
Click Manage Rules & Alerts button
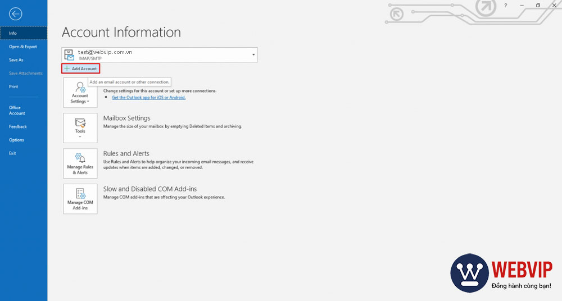click(x=80, y=163)
